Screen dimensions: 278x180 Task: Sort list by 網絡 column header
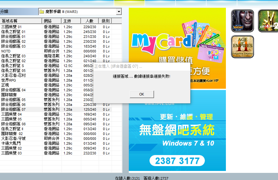coord(52,21)
